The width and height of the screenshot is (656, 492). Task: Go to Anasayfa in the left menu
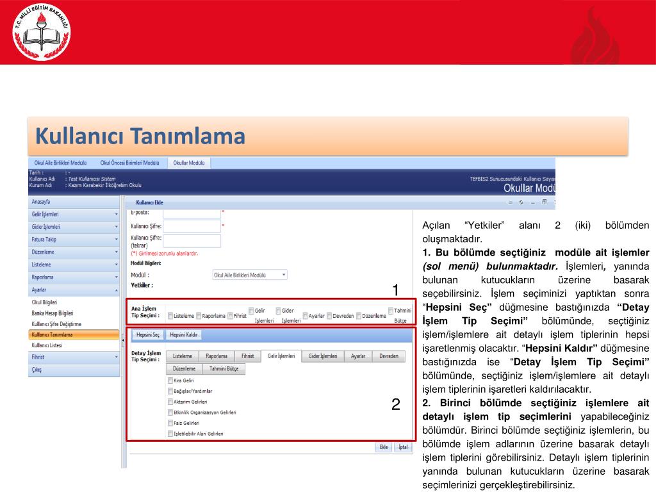point(74,202)
